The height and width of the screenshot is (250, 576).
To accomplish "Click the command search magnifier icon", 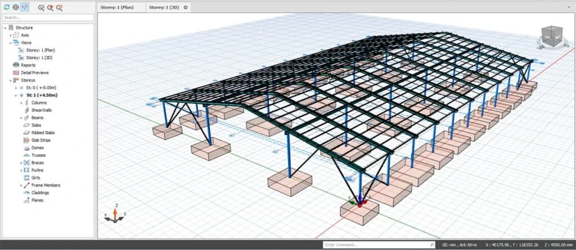I will (432, 245).
